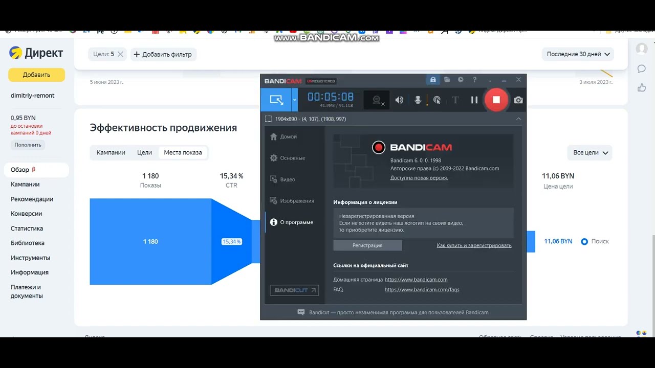Open Библиотека in Direct sidebar
655x368 pixels.
pos(28,243)
